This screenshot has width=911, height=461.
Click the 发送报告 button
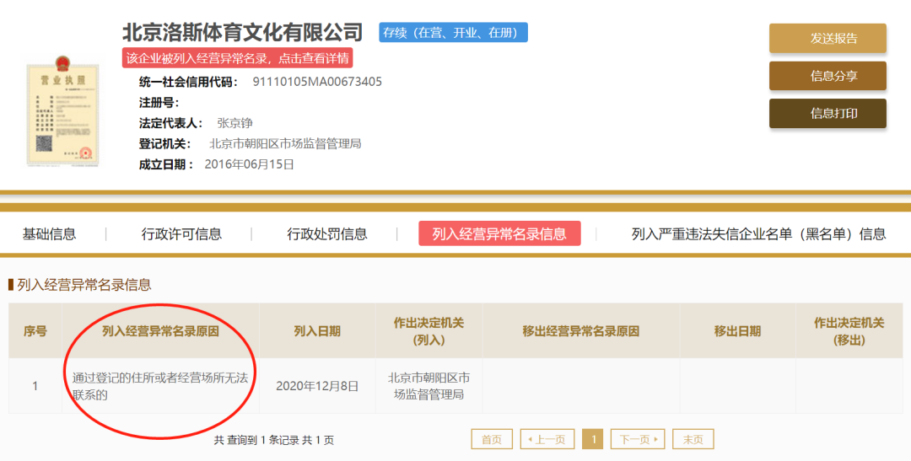(x=827, y=38)
